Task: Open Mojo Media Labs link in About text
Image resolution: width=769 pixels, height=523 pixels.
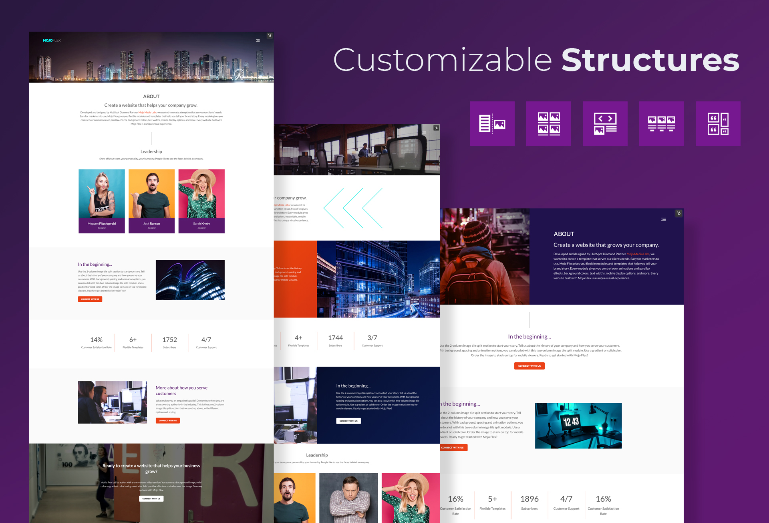Action: click(x=147, y=113)
